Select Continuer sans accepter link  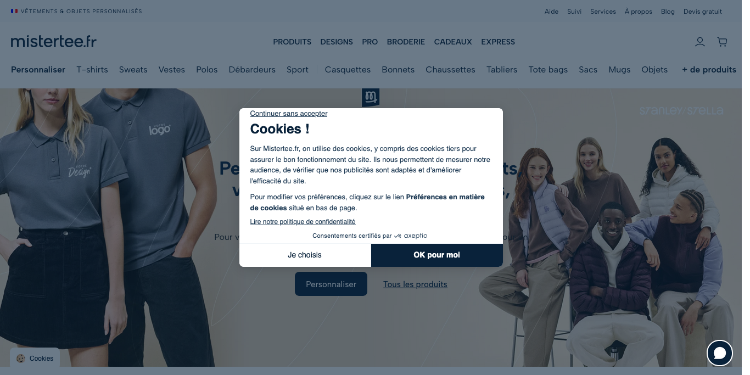289,114
